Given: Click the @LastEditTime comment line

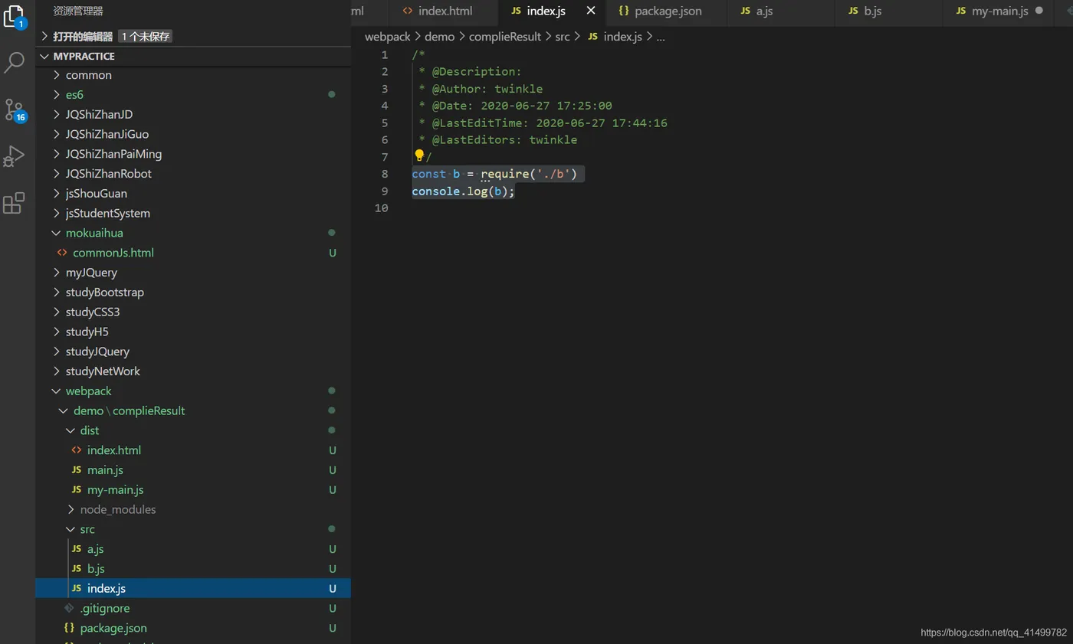Looking at the screenshot, I should coord(543,123).
